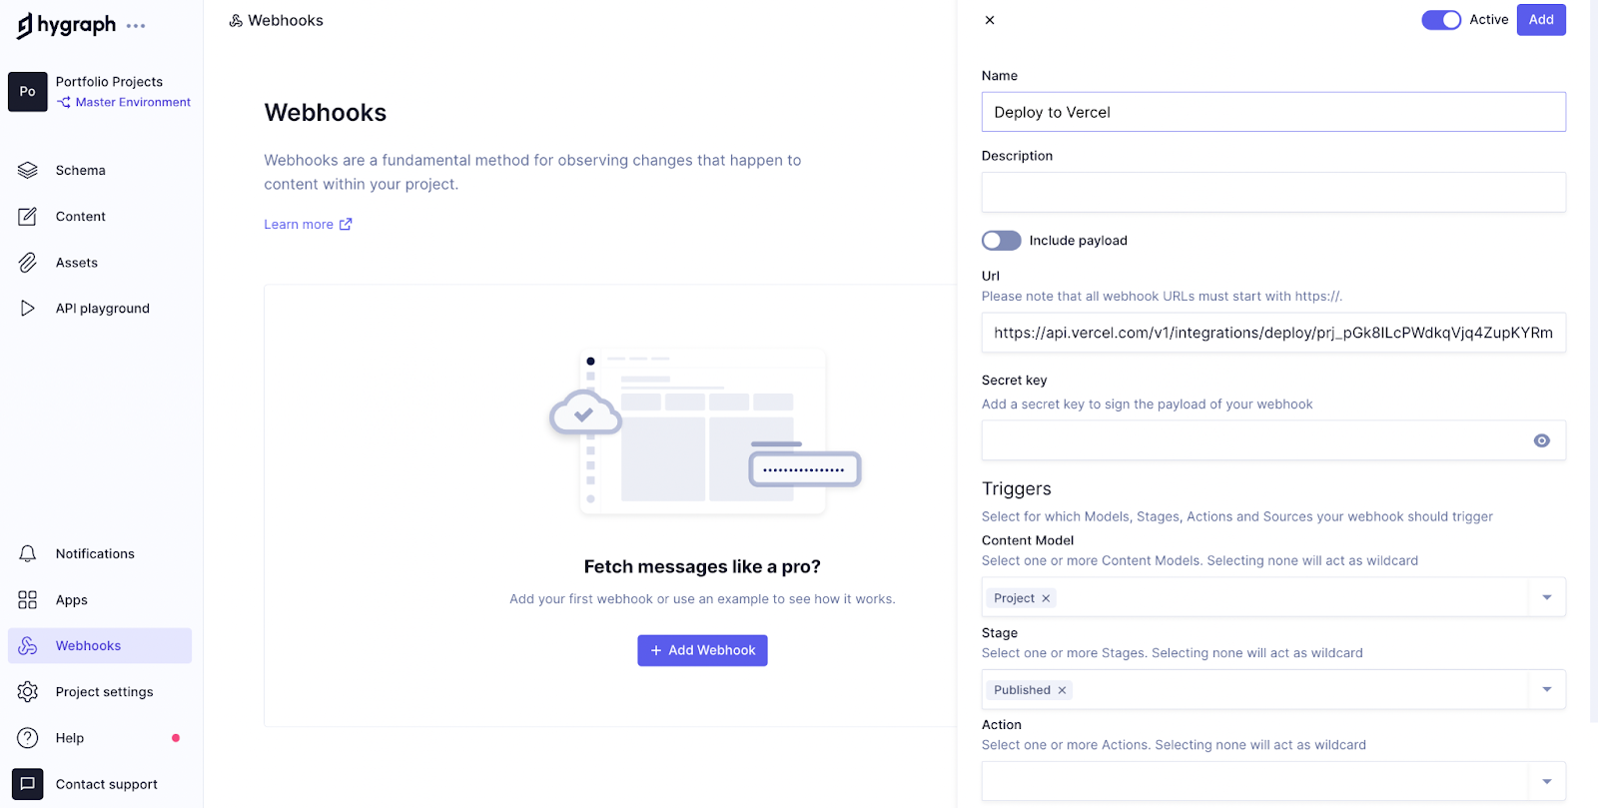Viewport: 1598px width, 808px height.
Task: Toggle the Active switch off
Action: pos(1441,20)
